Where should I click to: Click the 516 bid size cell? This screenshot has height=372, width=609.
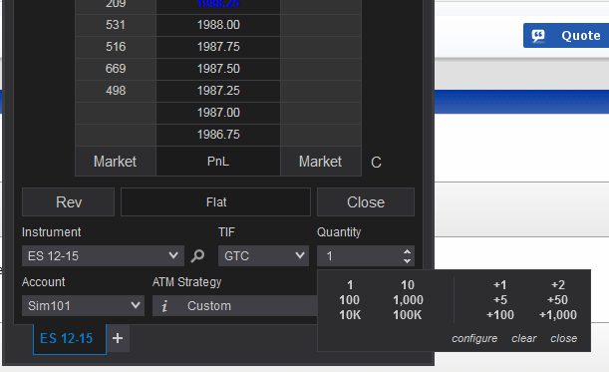tap(116, 47)
